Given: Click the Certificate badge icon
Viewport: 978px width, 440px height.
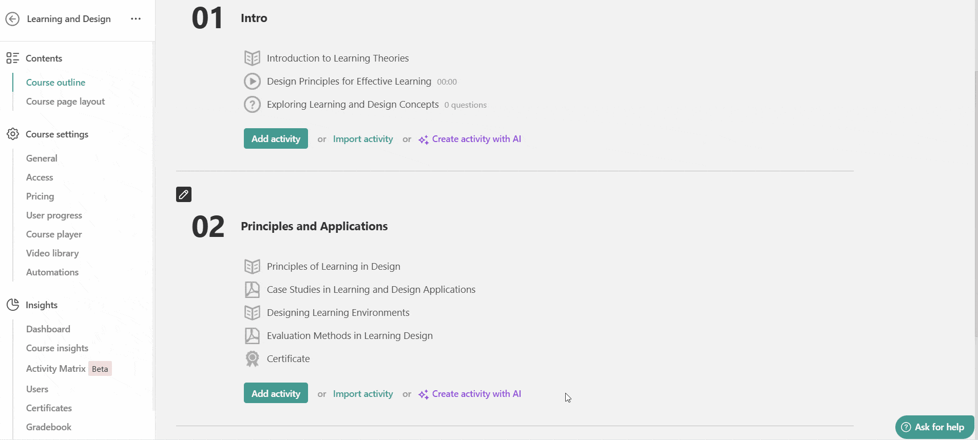Looking at the screenshot, I should (x=252, y=358).
